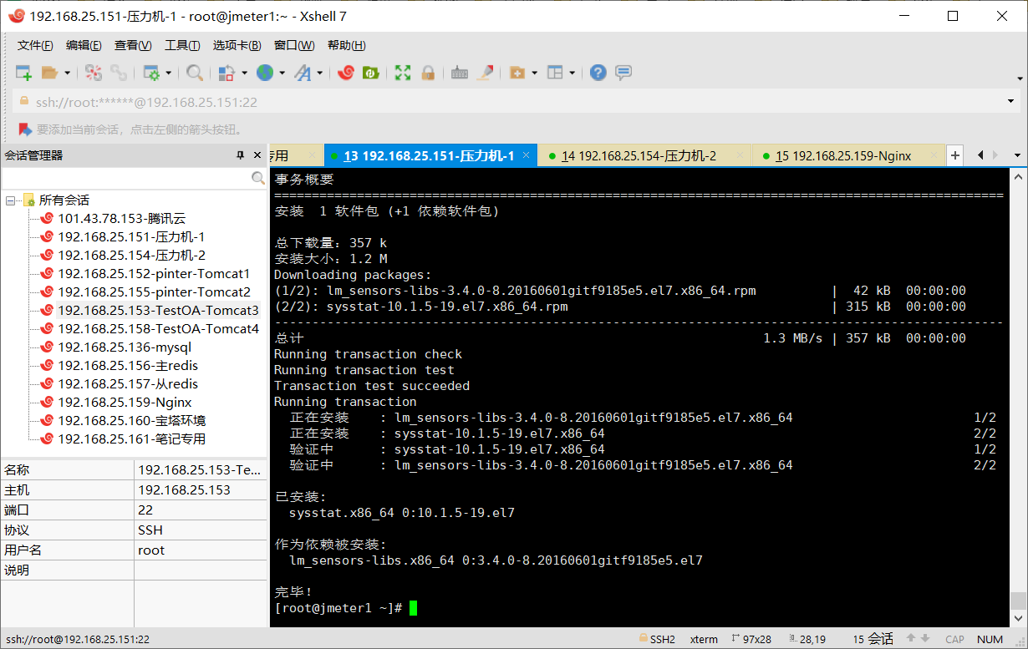Viewport: 1028px width, 649px height.
Task: Collapse the 所有会话 tree node
Action: pos(10,200)
